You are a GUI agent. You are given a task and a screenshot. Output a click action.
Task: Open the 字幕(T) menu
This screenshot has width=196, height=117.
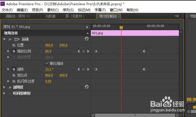100,10
